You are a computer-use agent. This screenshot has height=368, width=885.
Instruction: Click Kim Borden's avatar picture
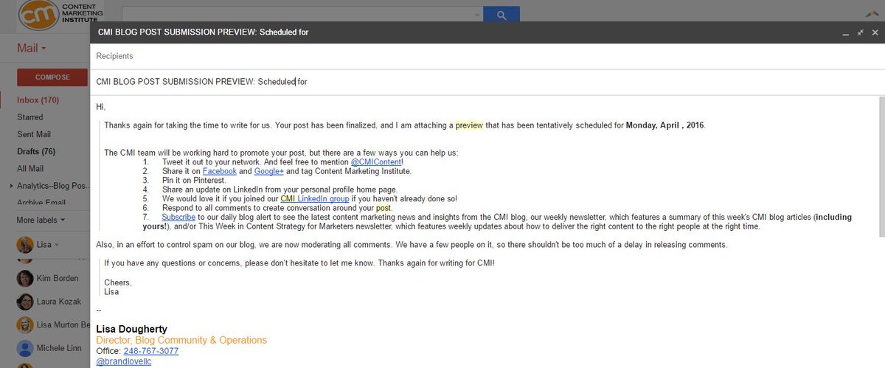pyautogui.click(x=25, y=279)
